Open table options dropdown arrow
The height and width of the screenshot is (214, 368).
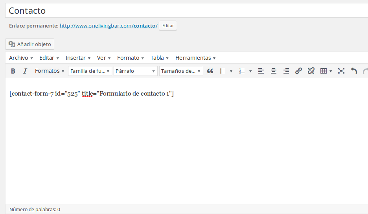(331, 71)
